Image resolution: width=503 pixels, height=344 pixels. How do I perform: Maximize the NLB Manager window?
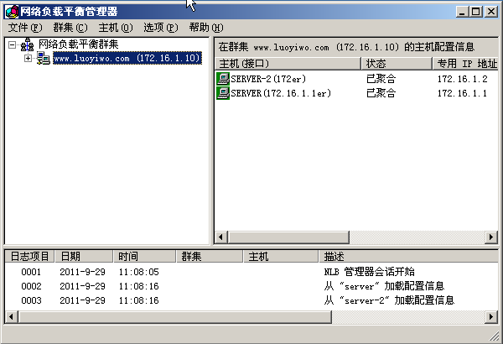475,12
